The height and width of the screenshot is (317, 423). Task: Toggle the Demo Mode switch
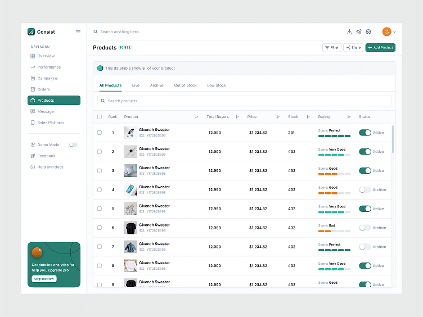pos(73,145)
